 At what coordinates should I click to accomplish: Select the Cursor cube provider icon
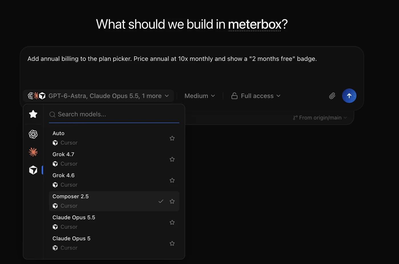point(33,170)
